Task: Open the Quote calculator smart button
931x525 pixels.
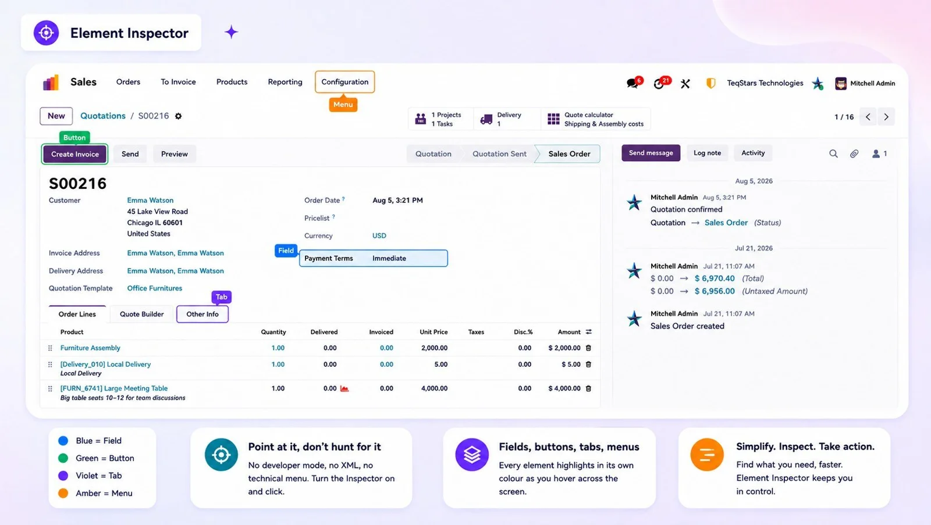Action: (596, 119)
